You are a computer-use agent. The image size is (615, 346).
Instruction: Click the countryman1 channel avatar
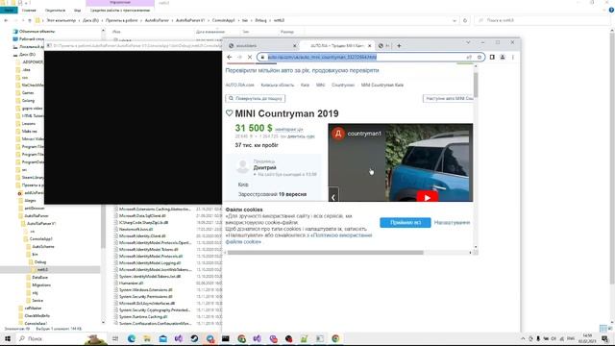tap(338, 134)
